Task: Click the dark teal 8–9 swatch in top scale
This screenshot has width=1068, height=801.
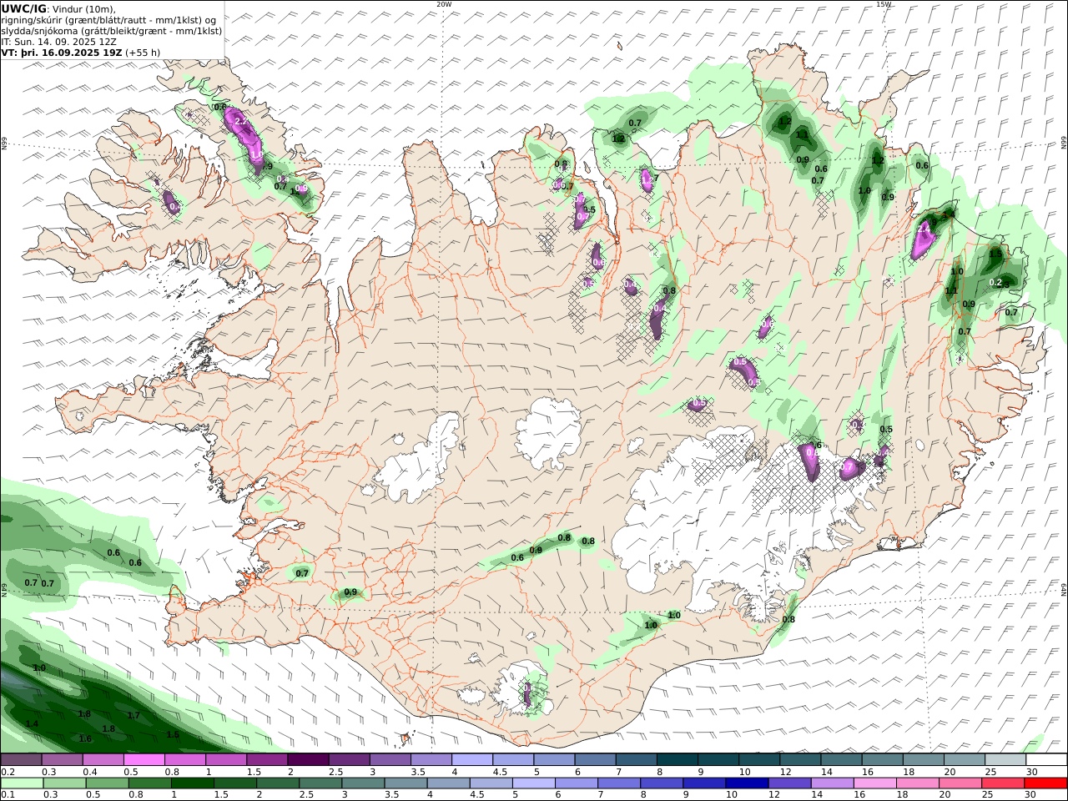Action: tap(678, 760)
